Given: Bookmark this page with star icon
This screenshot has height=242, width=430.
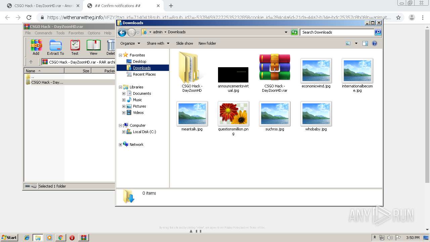Looking at the screenshot, I should (x=398, y=17).
